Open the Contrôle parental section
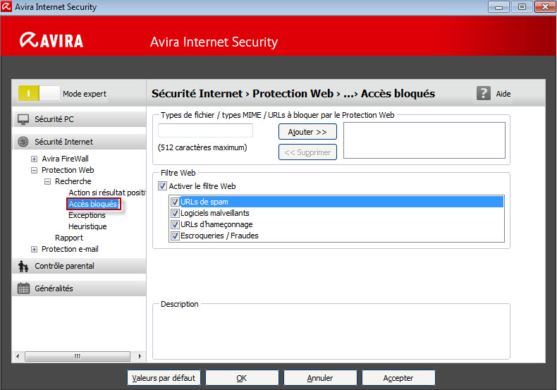 80,266
